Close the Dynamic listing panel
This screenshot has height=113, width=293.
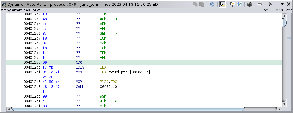pos(288,4)
